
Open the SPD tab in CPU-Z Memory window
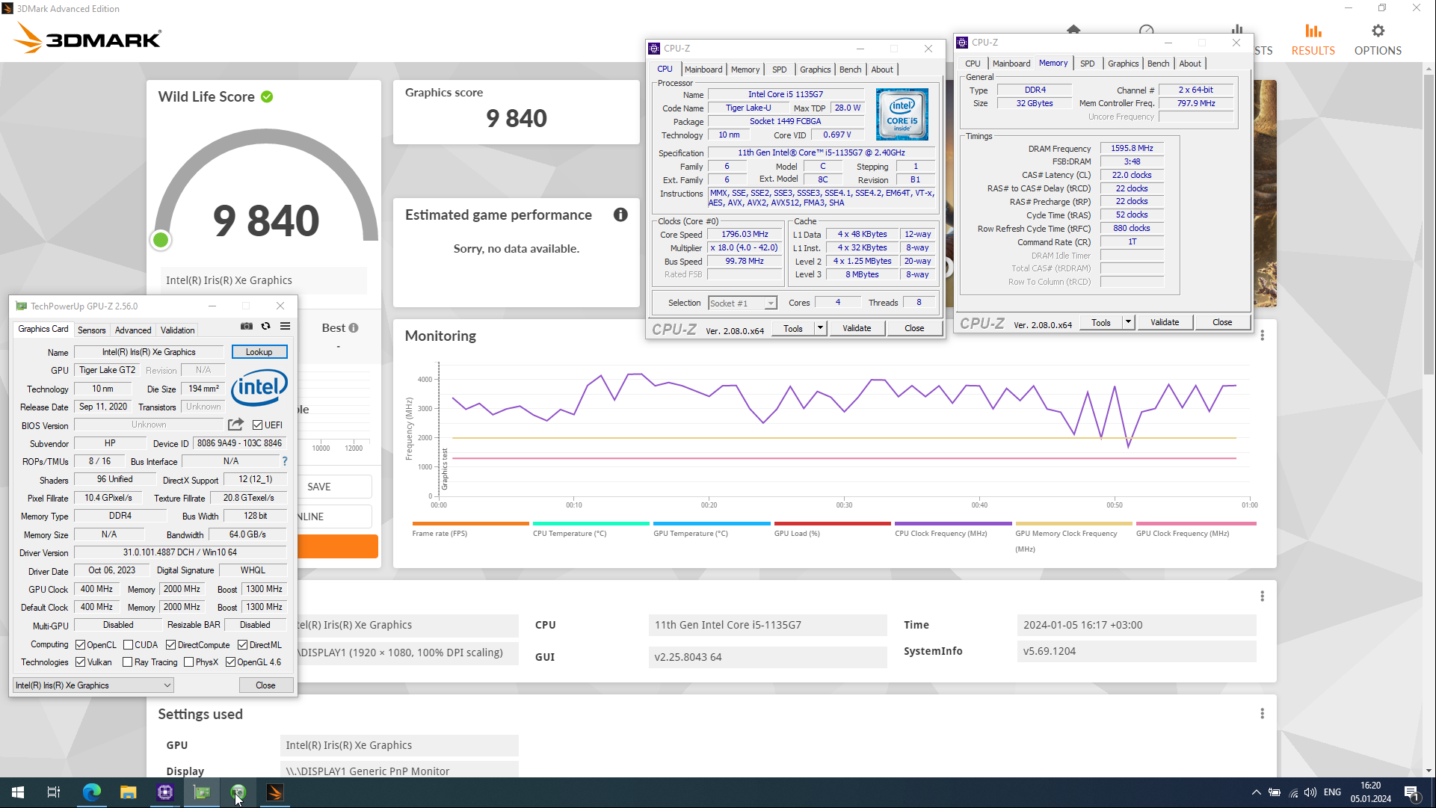coord(1087,64)
